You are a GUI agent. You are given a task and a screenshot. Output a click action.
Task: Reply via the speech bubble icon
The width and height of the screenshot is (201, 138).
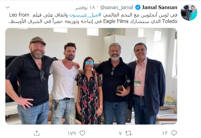pos(174,133)
